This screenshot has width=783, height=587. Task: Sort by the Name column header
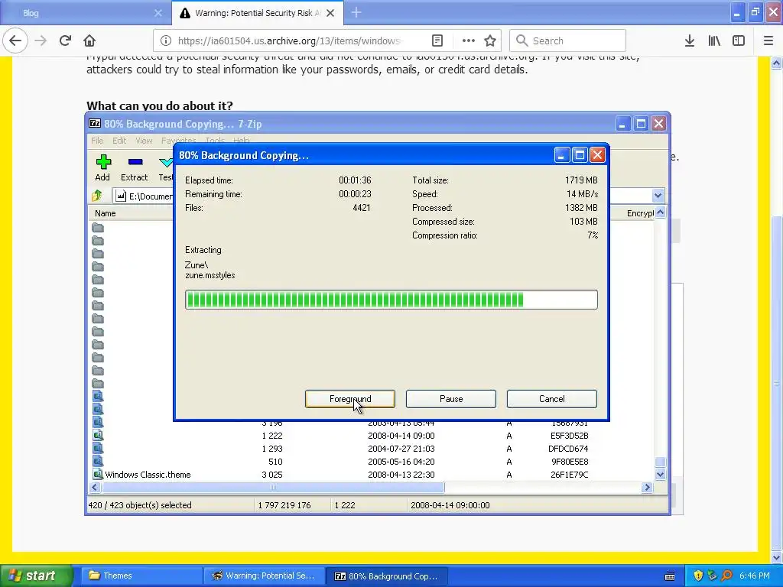click(106, 213)
